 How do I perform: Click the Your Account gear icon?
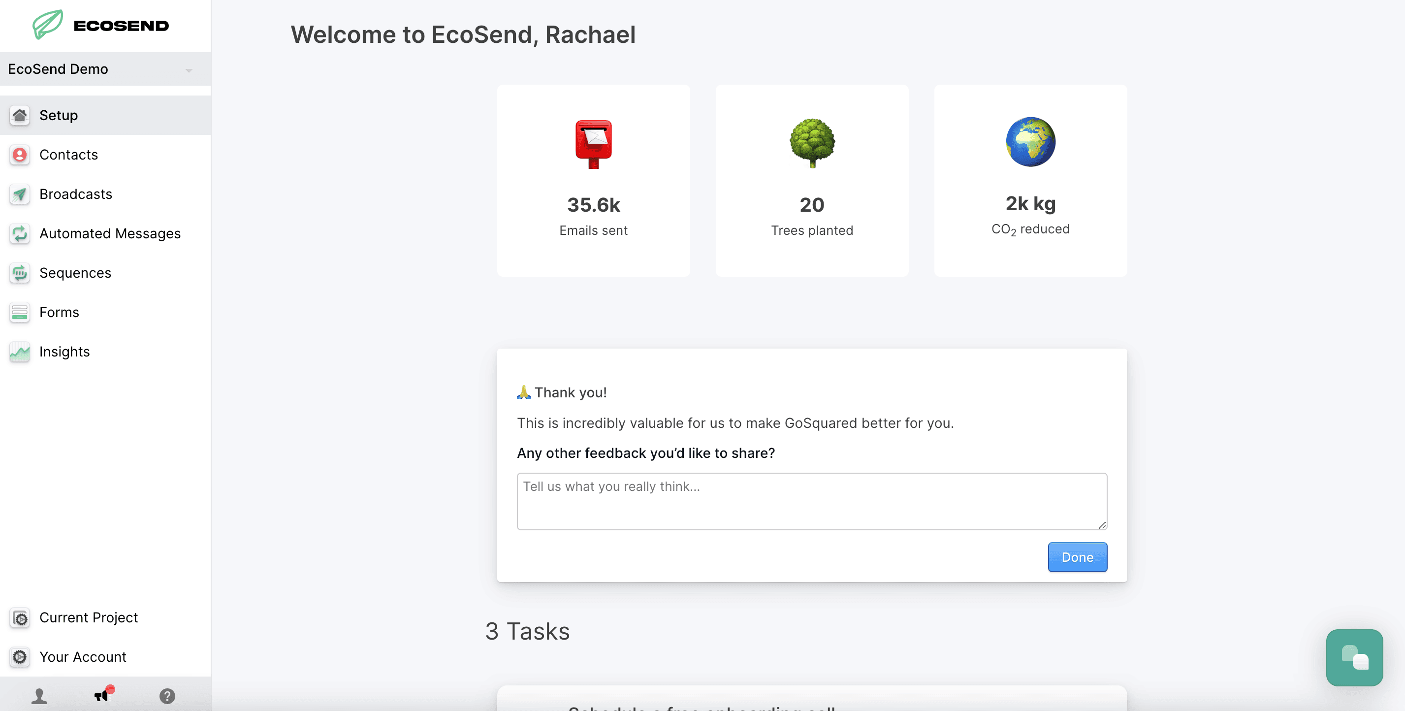click(20, 657)
